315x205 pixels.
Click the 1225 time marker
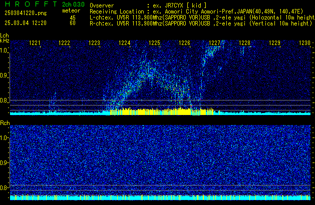coord(154,43)
